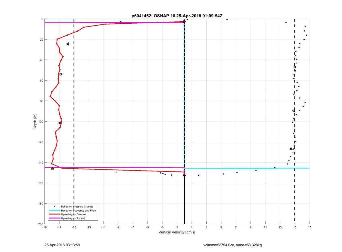
Task: Click the 'Upwelling on Descent' legend entry
Action: 74,214
